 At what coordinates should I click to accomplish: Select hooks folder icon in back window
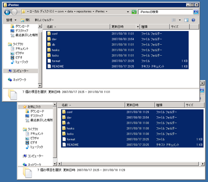[64, 128]
